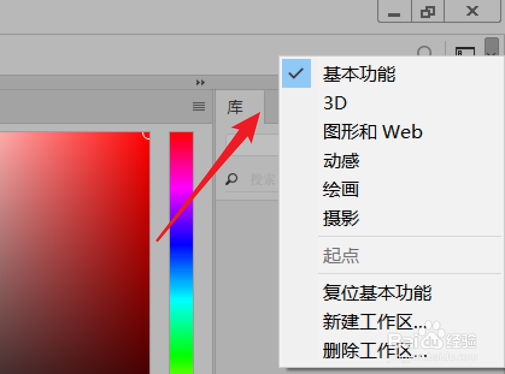Viewport: 505px width, 374px height.
Task: Choose 删除工作区 from the menu
Action: click(375, 351)
